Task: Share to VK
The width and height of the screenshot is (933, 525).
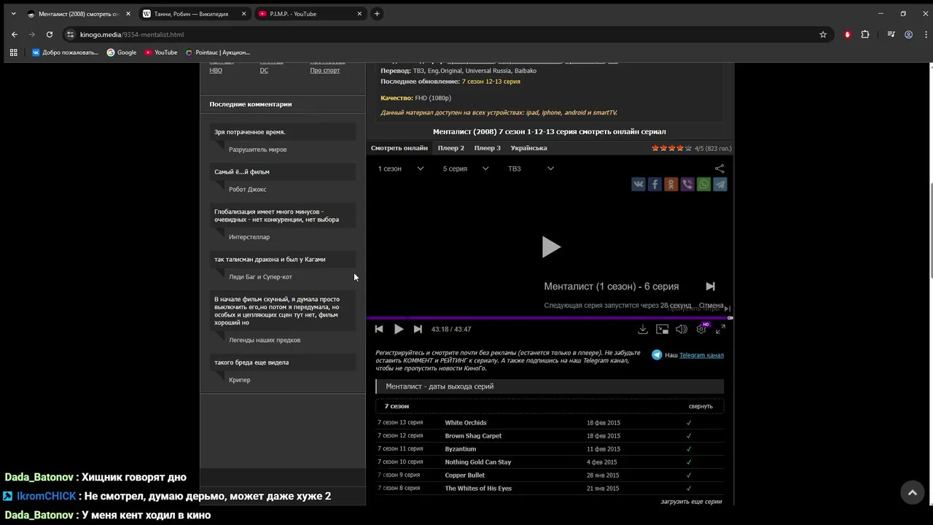Action: (639, 184)
